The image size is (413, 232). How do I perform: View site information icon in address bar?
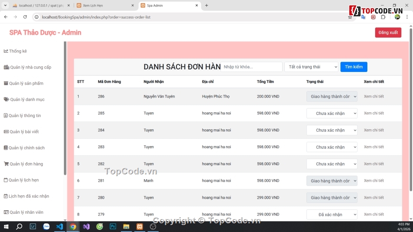coord(37,17)
